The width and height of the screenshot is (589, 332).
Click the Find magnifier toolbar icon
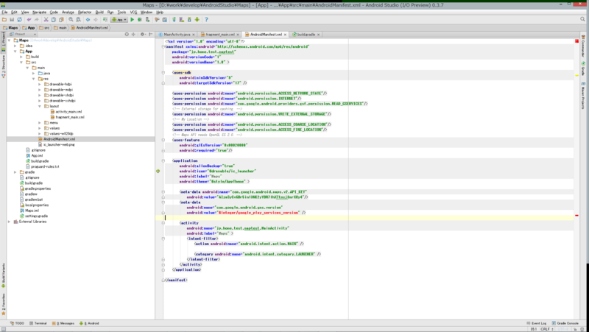71,20
